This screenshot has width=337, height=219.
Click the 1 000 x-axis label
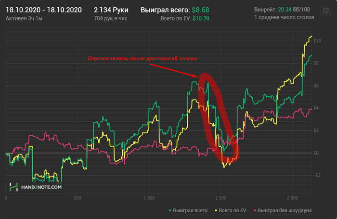[149, 198]
